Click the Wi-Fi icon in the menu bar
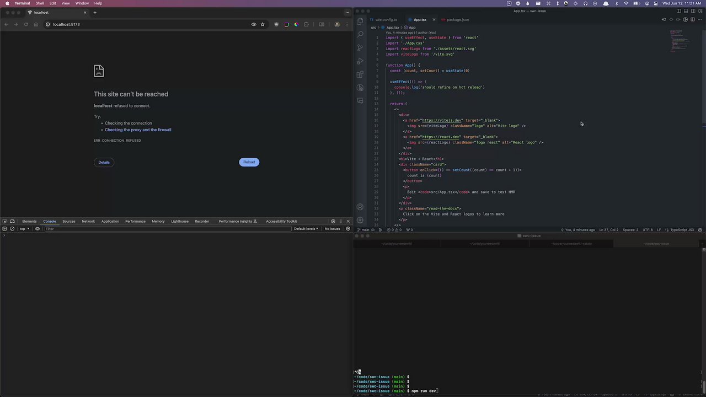706x397 pixels. pos(627,3)
